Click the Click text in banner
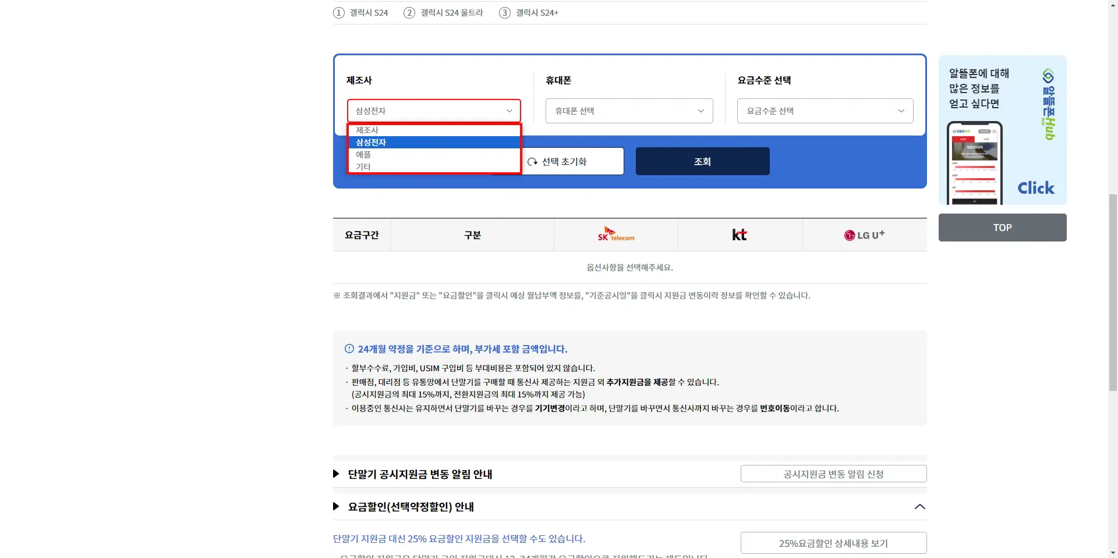 pos(1036,188)
